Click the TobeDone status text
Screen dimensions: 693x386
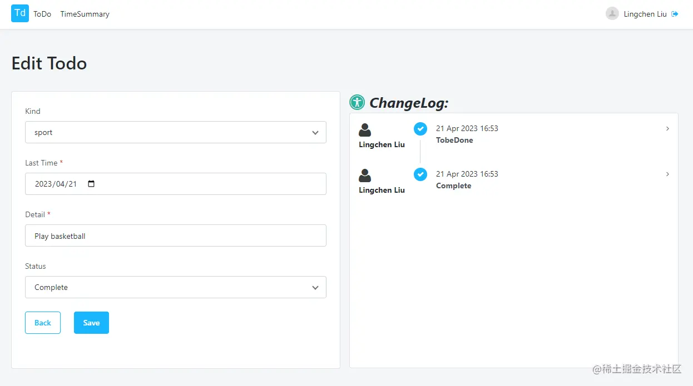point(454,141)
